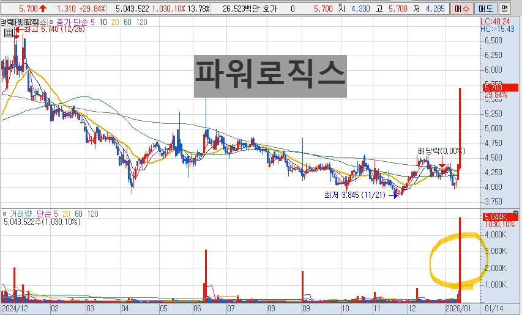Click the 호가 label in top bar
This screenshot has height=315, width=522.
(x=270, y=9)
